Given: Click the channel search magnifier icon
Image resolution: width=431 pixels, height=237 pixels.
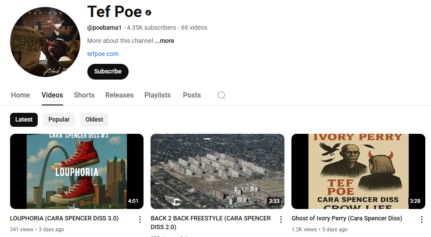Looking at the screenshot, I should pyautogui.click(x=222, y=95).
